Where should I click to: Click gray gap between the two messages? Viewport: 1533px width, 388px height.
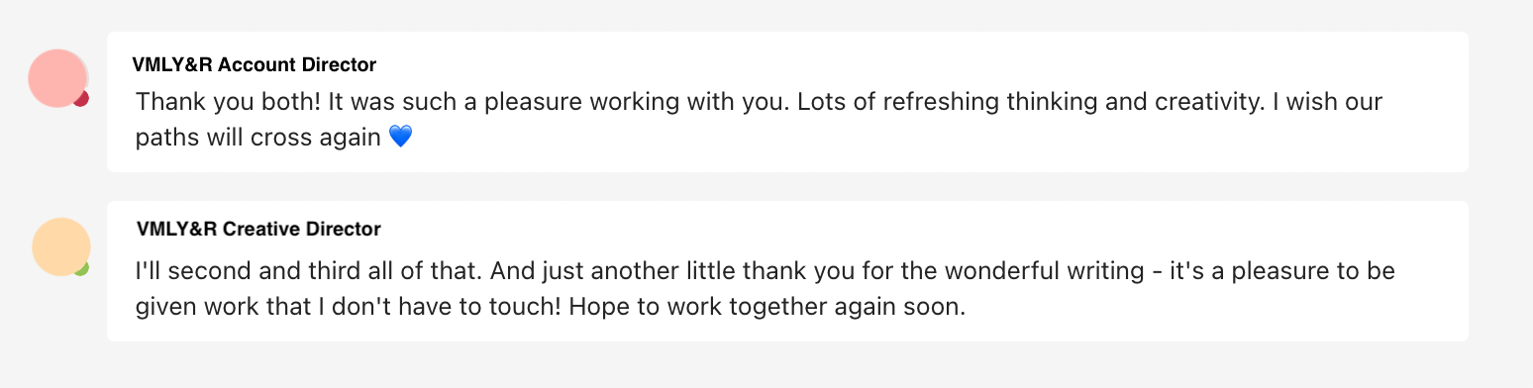787,186
